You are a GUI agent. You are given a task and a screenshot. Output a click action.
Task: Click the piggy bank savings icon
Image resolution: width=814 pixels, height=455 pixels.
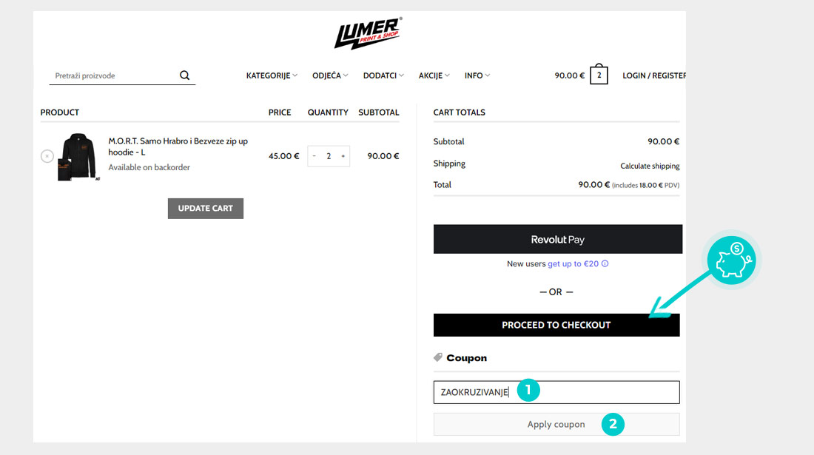pyautogui.click(x=731, y=260)
